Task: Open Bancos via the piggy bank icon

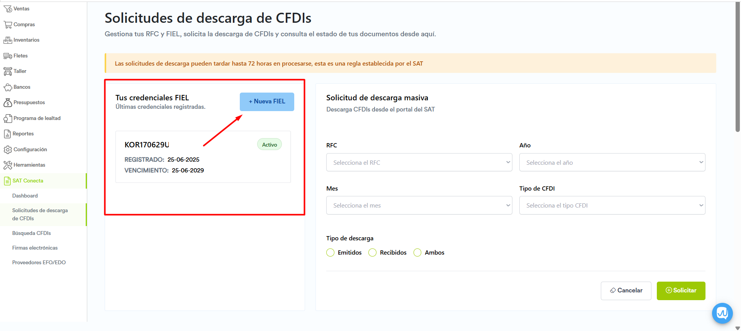Action: [x=7, y=87]
